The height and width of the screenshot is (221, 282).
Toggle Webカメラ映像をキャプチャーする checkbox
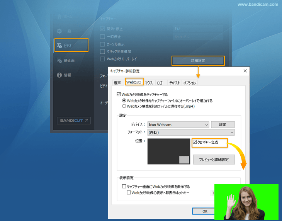(119, 94)
